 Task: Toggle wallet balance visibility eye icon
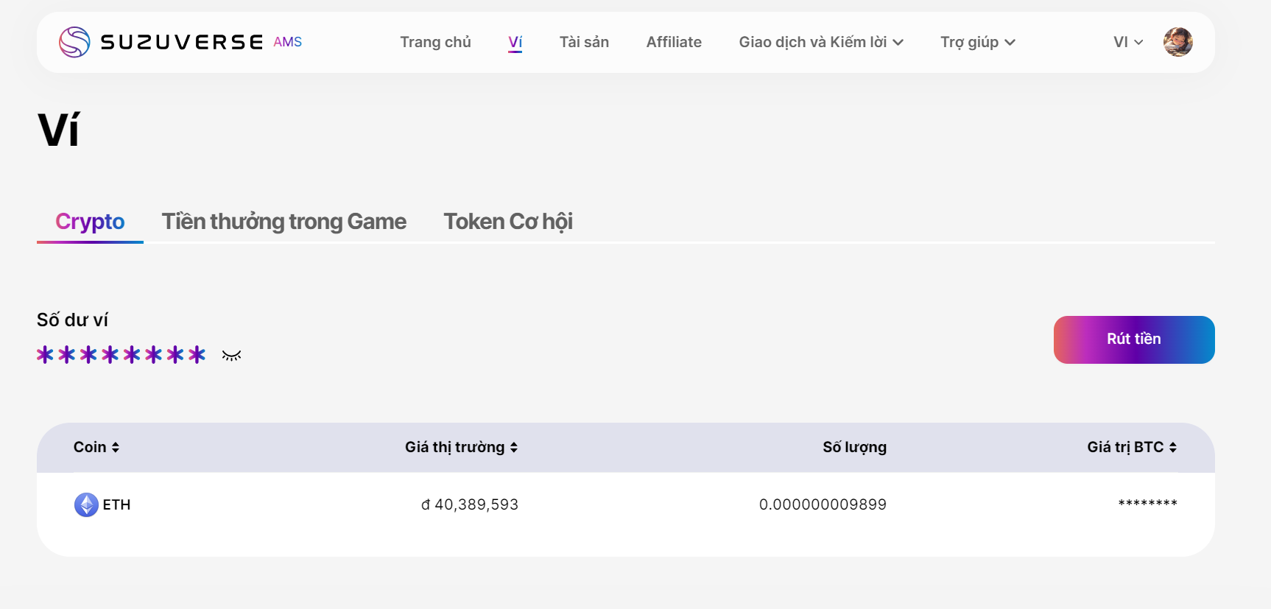point(231,356)
